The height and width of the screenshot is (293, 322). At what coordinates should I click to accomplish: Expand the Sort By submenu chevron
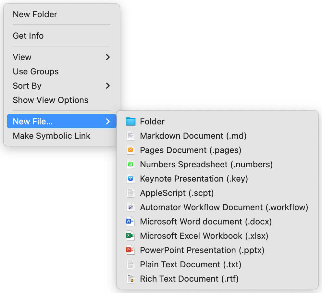point(108,86)
